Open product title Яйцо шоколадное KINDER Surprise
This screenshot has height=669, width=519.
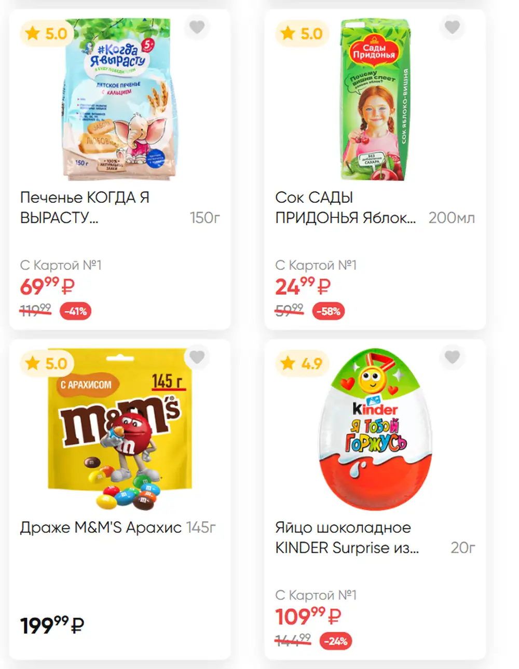pos(347,538)
